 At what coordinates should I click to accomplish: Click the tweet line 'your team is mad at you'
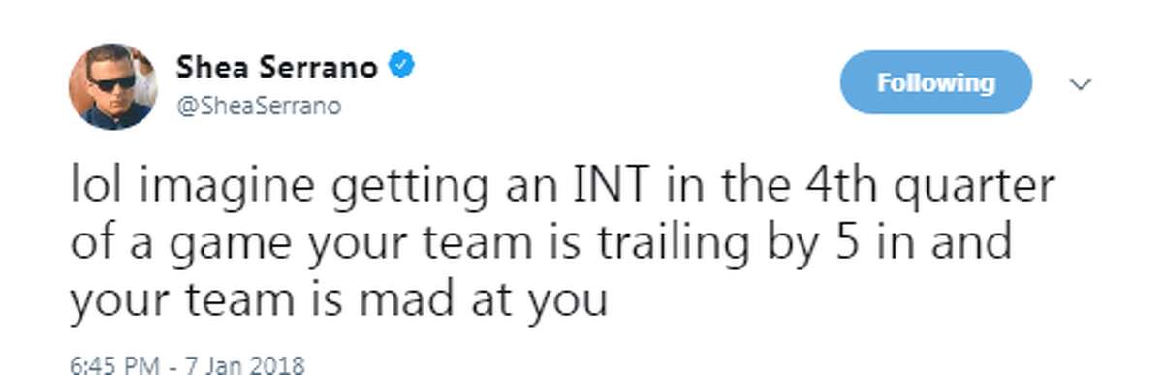point(338,299)
